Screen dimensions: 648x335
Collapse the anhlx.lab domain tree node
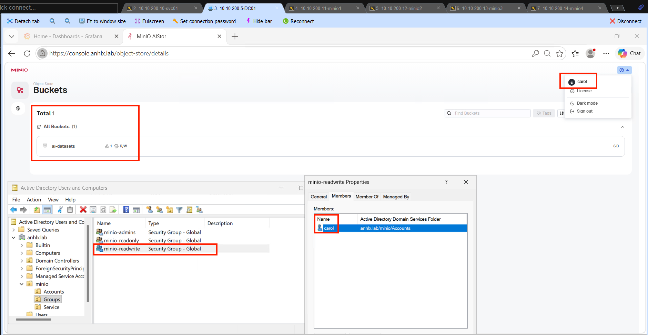click(13, 238)
